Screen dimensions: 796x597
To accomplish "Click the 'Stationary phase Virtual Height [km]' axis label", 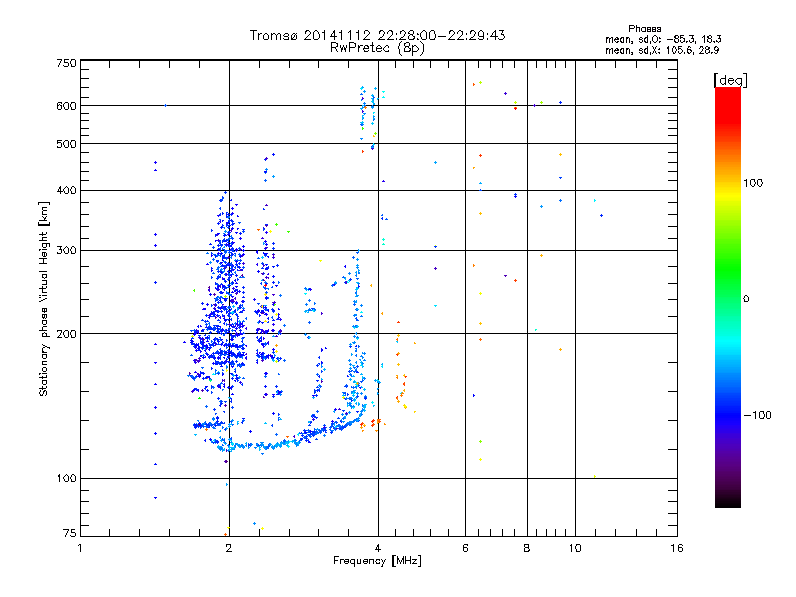I will pyautogui.click(x=44, y=298).
